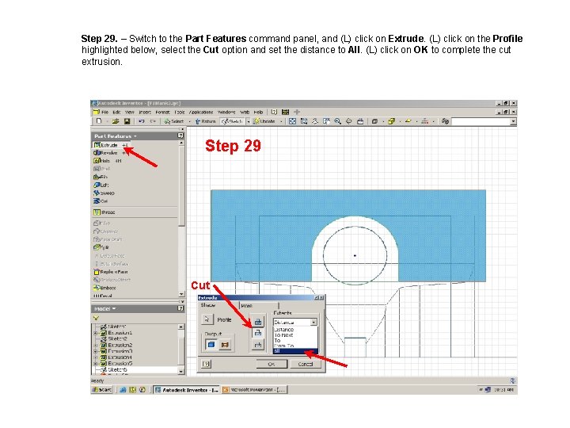
Task: Select the Thread tool in Part Features
Action: 104,212
